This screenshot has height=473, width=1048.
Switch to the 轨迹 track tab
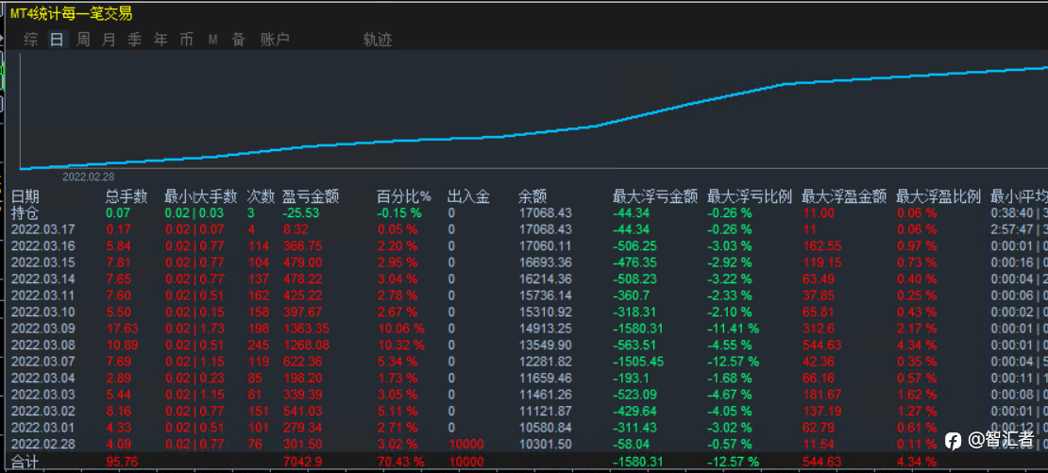(x=378, y=40)
